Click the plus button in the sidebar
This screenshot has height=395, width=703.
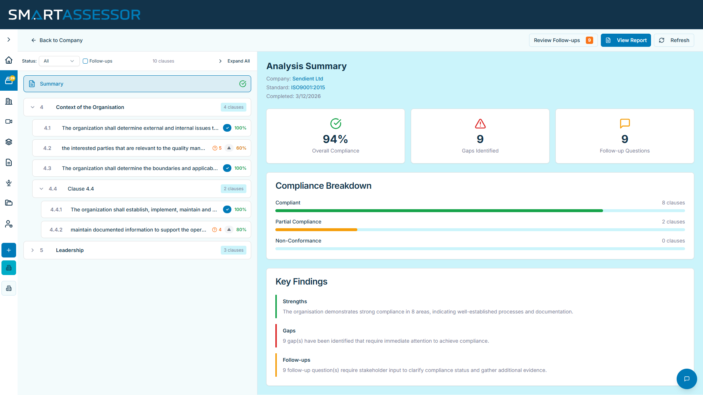(x=9, y=250)
